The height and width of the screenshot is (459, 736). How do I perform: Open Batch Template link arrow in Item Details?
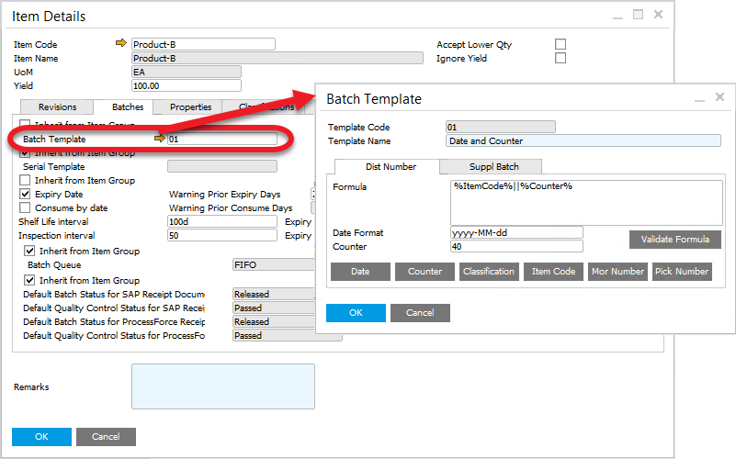(160, 139)
